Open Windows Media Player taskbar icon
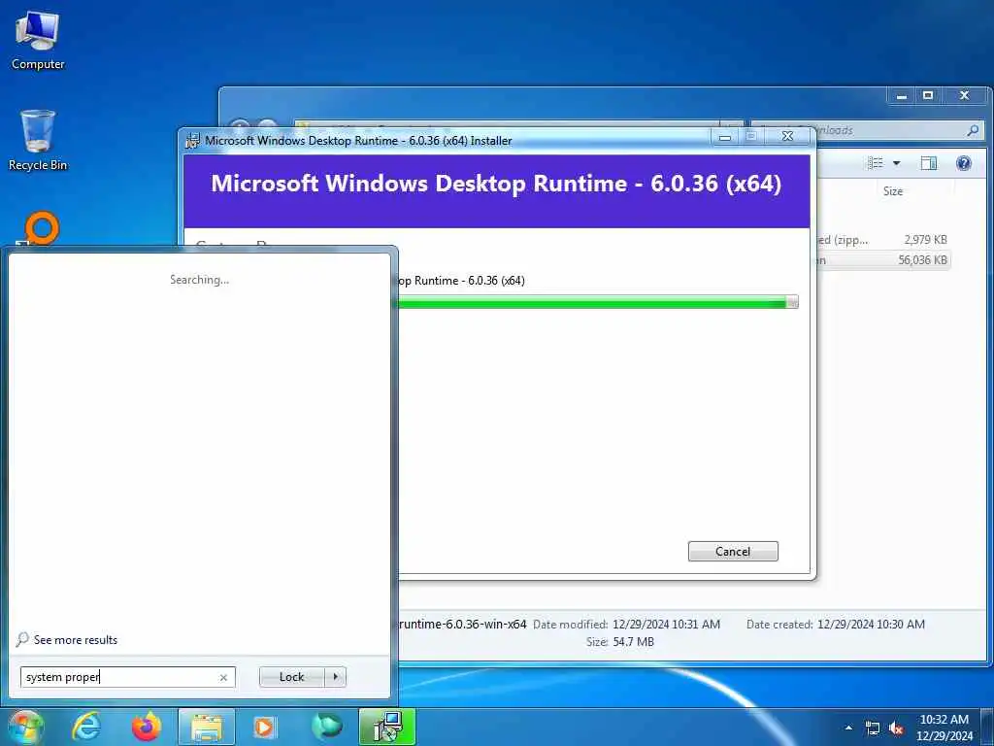Image resolution: width=994 pixels, height=746 pixels. pyautogui.click(x=264, y=727)
